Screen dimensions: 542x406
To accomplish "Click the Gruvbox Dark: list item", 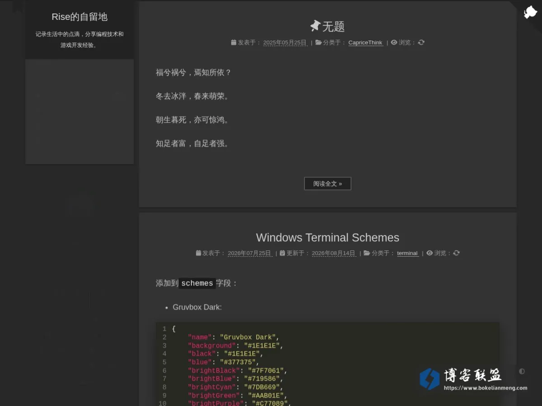I will click(x=197, y=307).
